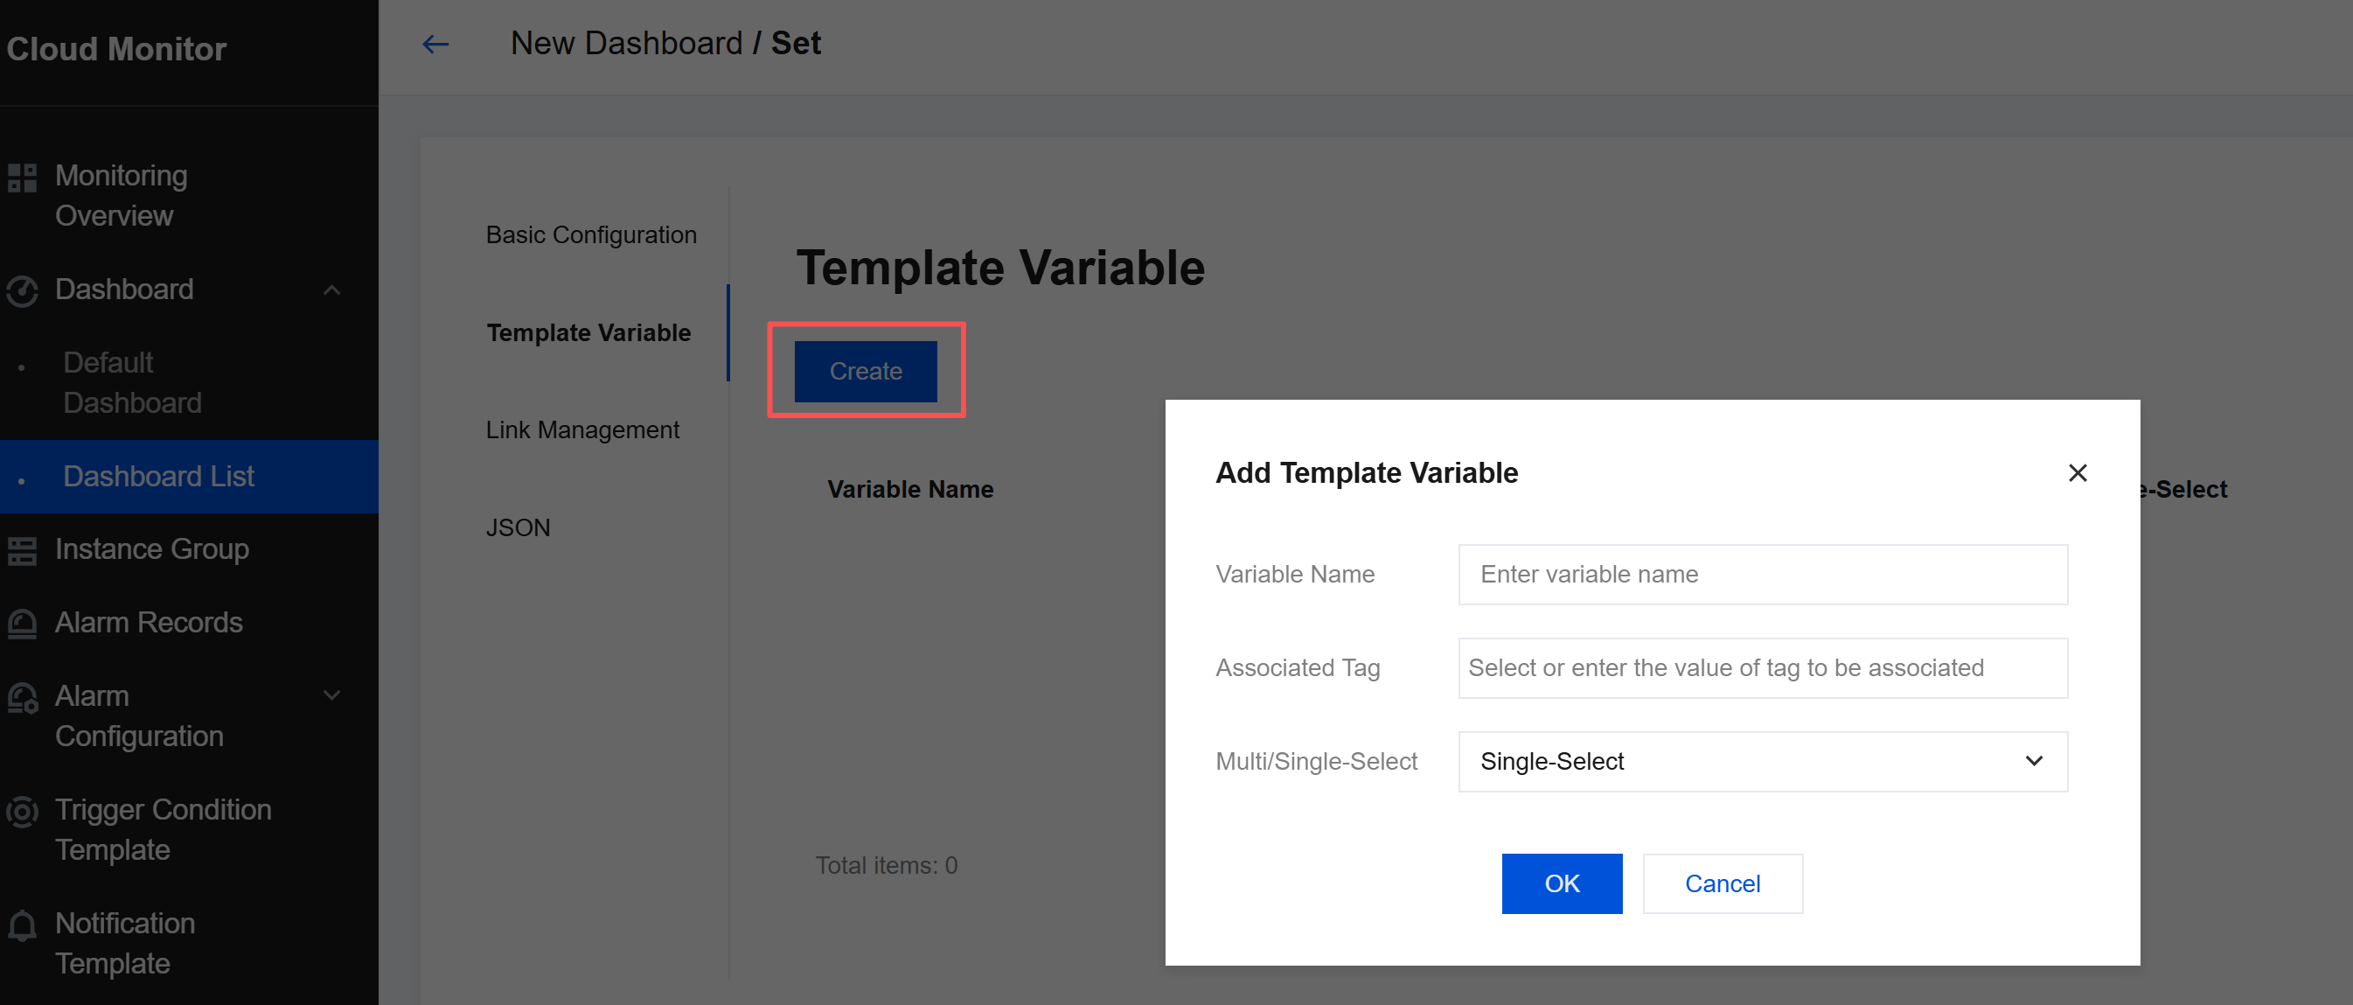Click the Variable Name column header
The width and height of the screenshot is (2353, 1005).
tap(909, 489)
